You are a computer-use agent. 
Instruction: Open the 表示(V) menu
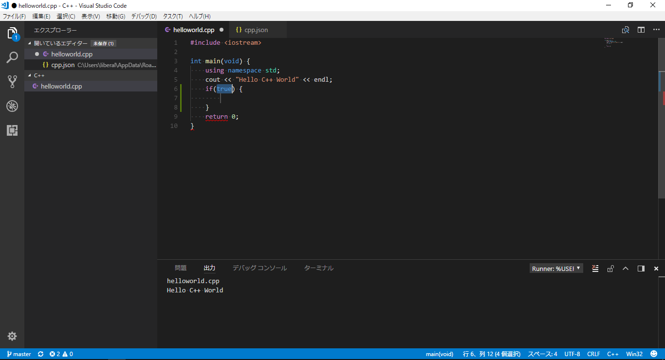pyautogui.click(x=91, y=16)
